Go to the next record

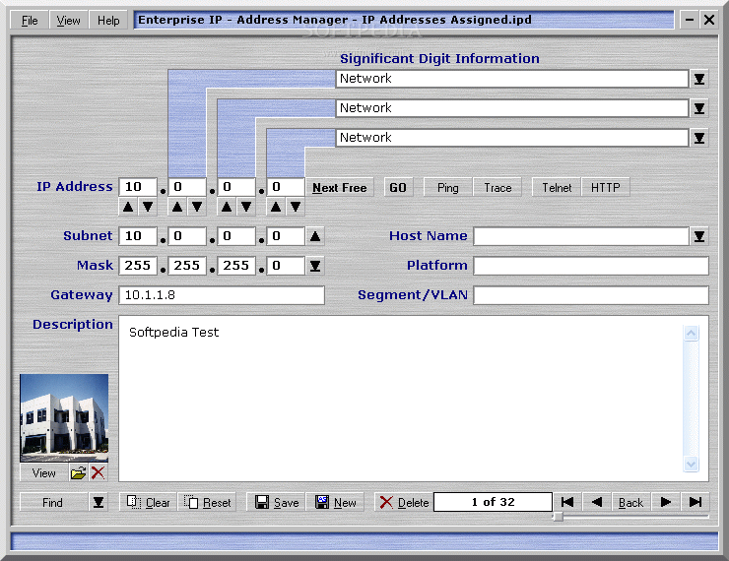tap(666, 502)
